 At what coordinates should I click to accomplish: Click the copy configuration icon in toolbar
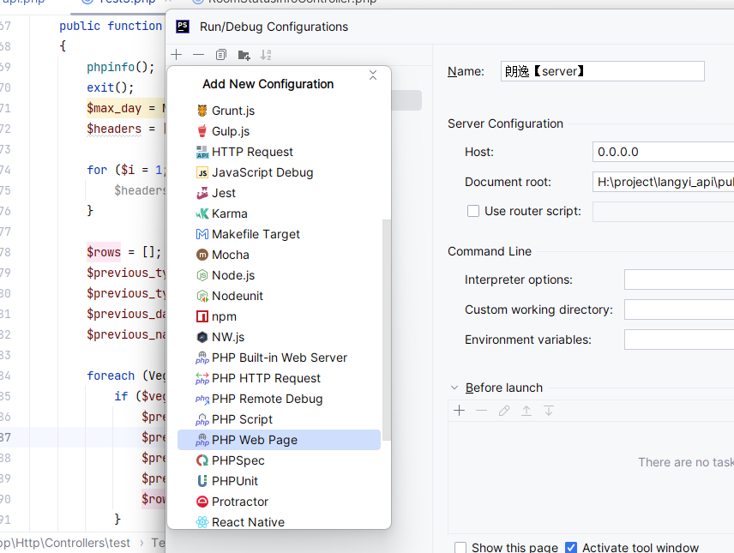[220, 54]
